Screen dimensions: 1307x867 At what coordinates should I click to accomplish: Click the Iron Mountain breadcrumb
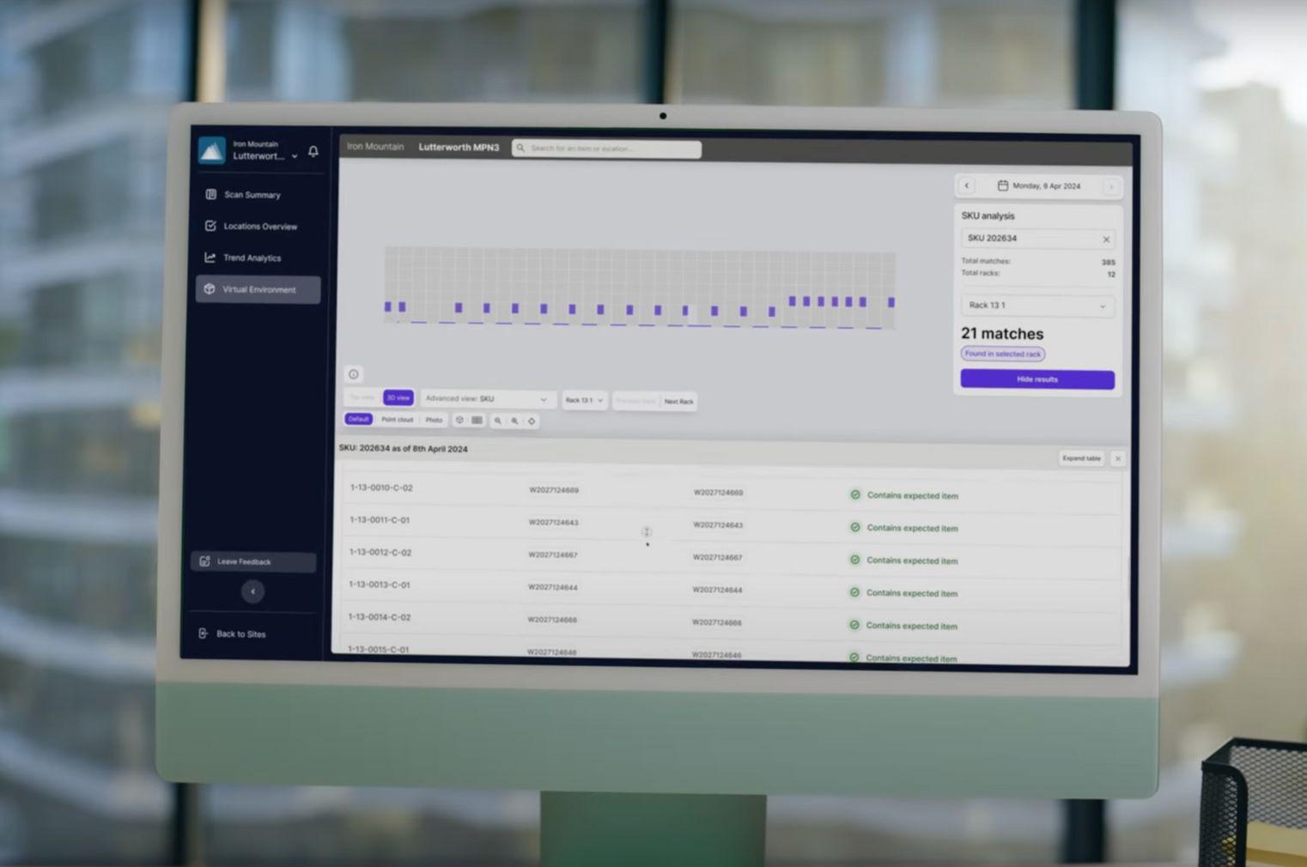(375, 147)
